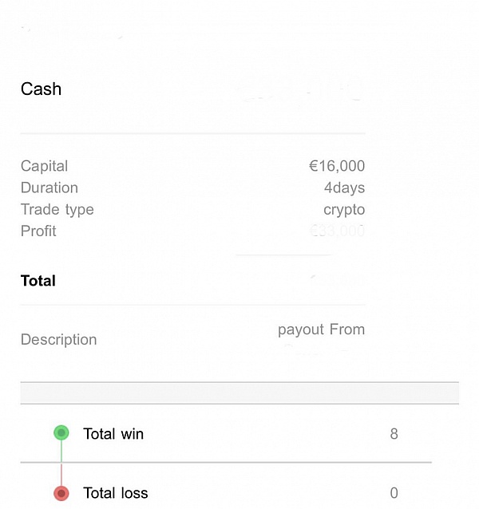The height and width of the screenshot is (509, 479).
Task: Click the Profit row label
Action: pyautogui.click(x=38, y=231)
